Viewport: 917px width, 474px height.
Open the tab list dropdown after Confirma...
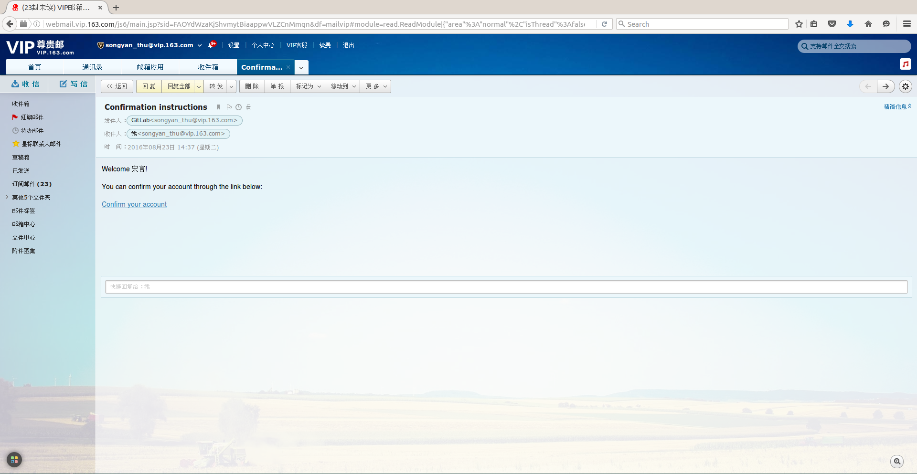(x=301, y=67)
